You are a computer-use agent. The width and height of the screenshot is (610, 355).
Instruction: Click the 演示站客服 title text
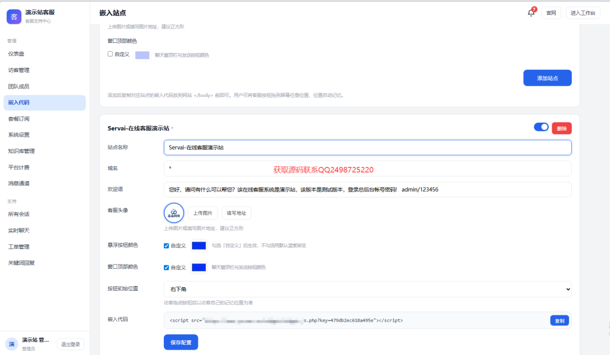40,12
